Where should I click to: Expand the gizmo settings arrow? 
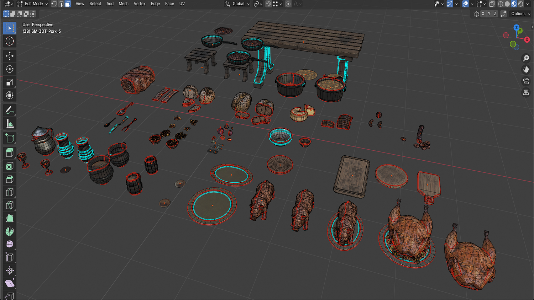[456, 4]
